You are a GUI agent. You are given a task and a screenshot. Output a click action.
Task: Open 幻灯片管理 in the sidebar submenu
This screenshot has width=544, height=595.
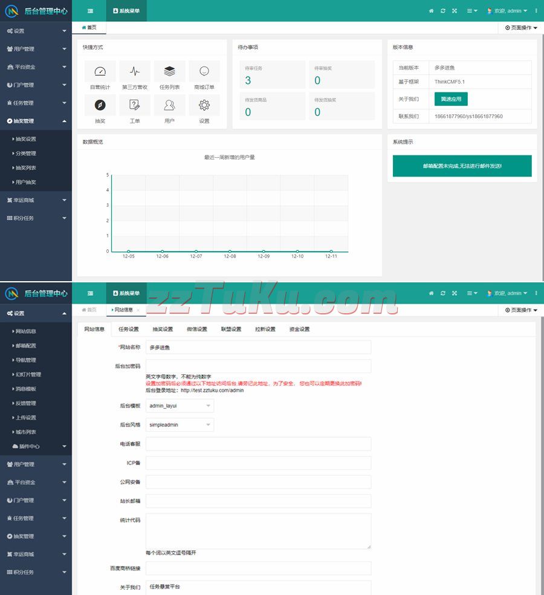pyautogui.click(x=28, y=374)
